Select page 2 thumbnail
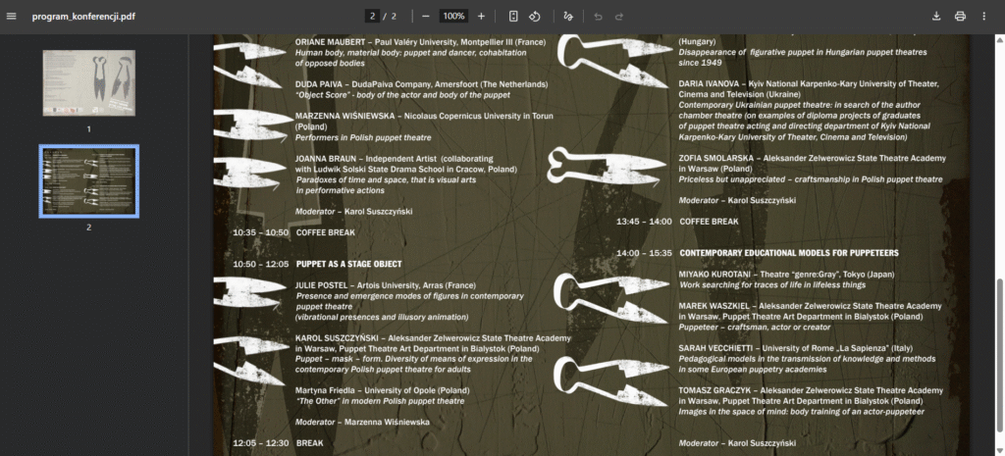The height and width of the screenshot is (456, 1005). point(88,180)
